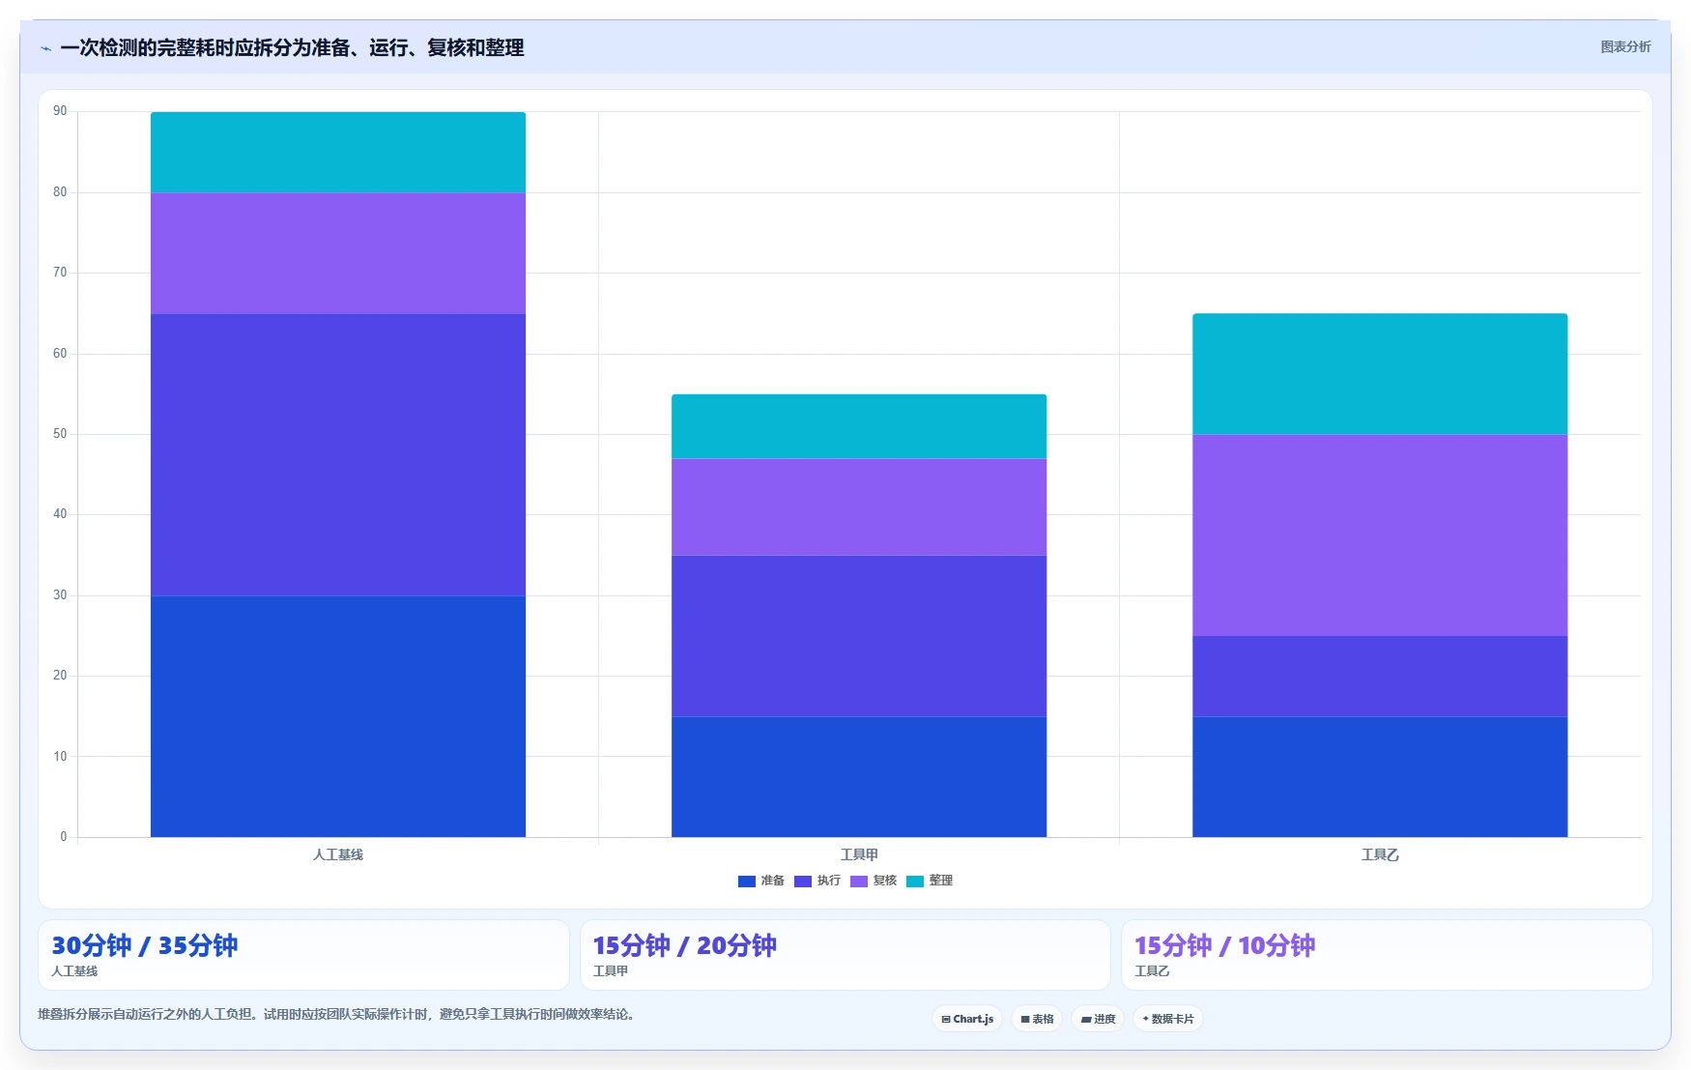The height and width of the screenshot is (1070, 1691).
Task: Click the 准备 segment of the 人工基线 bar
Action: 338,716
